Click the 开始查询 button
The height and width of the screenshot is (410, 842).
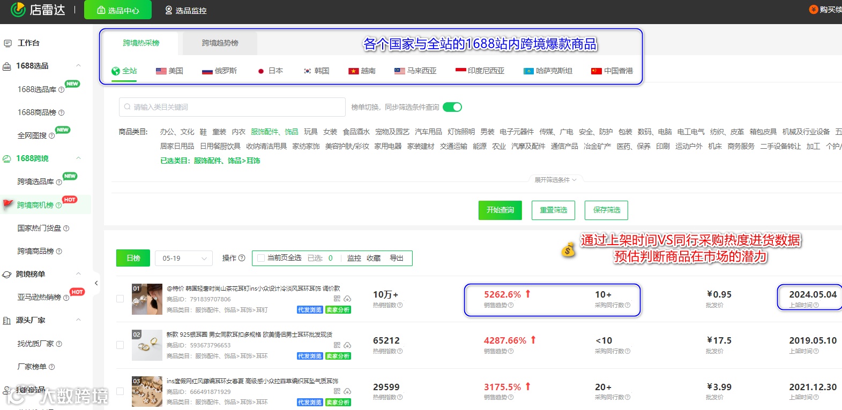(x=500, y=210)
